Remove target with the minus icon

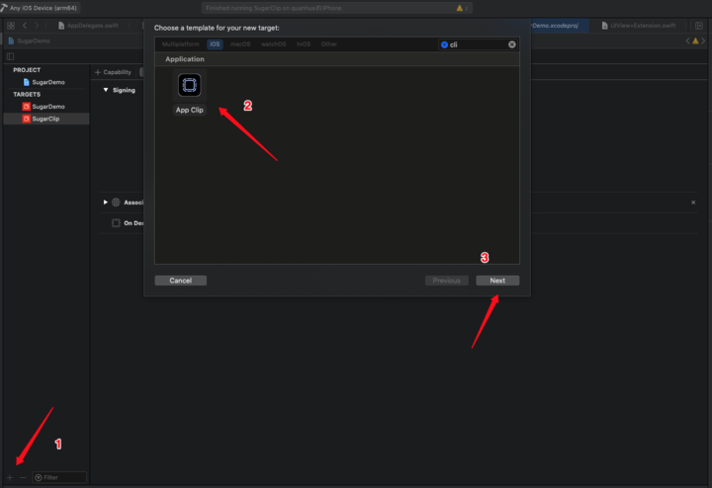pos(23,477)
